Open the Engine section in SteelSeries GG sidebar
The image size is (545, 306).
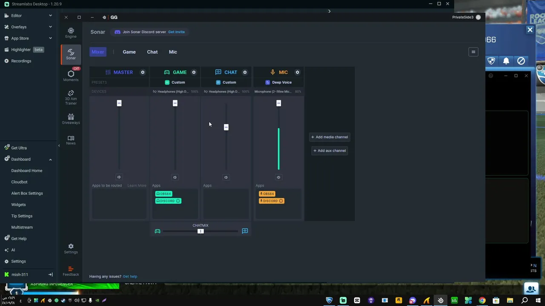tap(71, 33)
